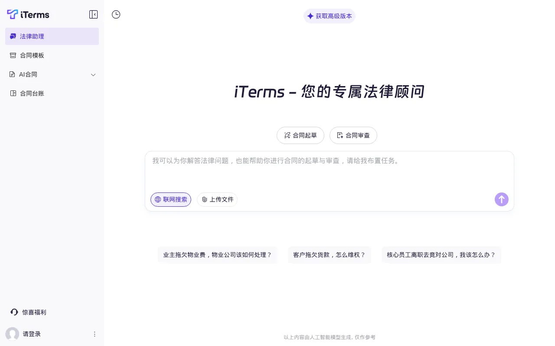
Task: Open 惊喜福利 support entry
Action: [28, 312]
